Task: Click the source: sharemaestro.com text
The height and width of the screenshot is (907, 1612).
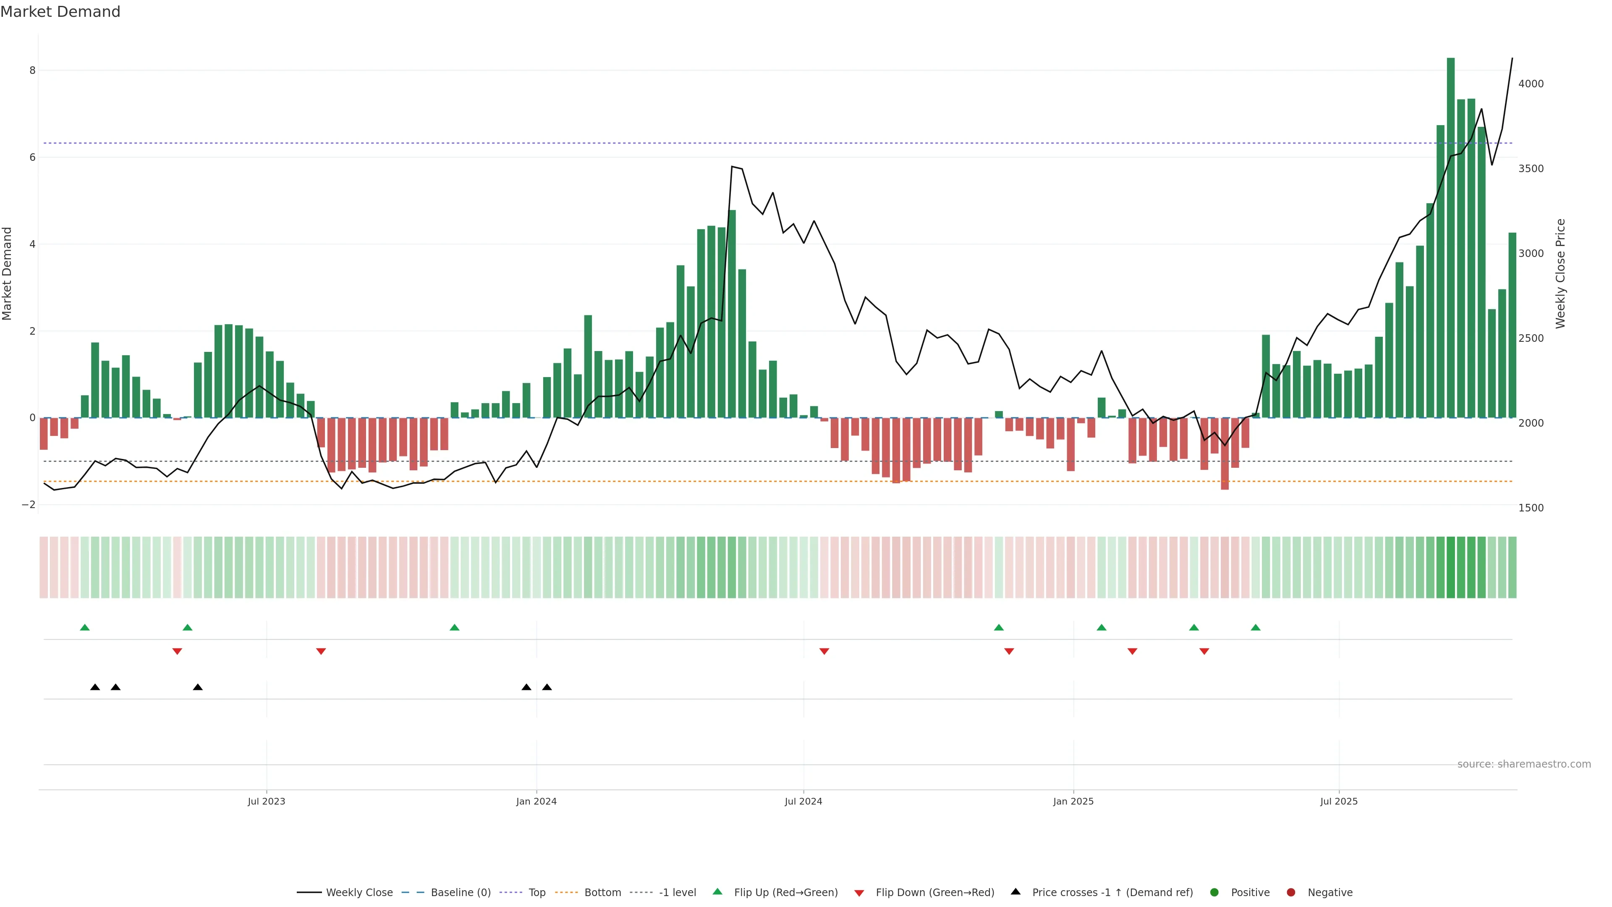Action: (x=1524, y=764)
